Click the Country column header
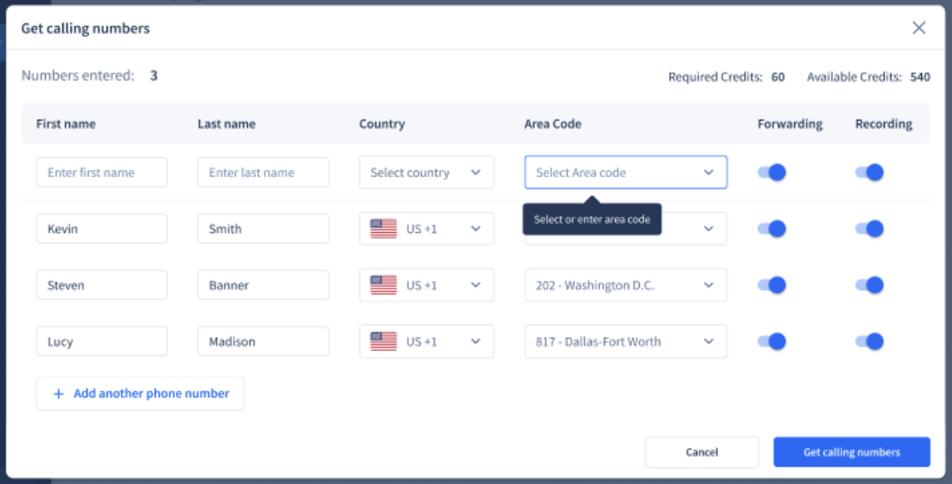This screenshot has height=484, width=952. pyautogui.click(x=382, y=124)
